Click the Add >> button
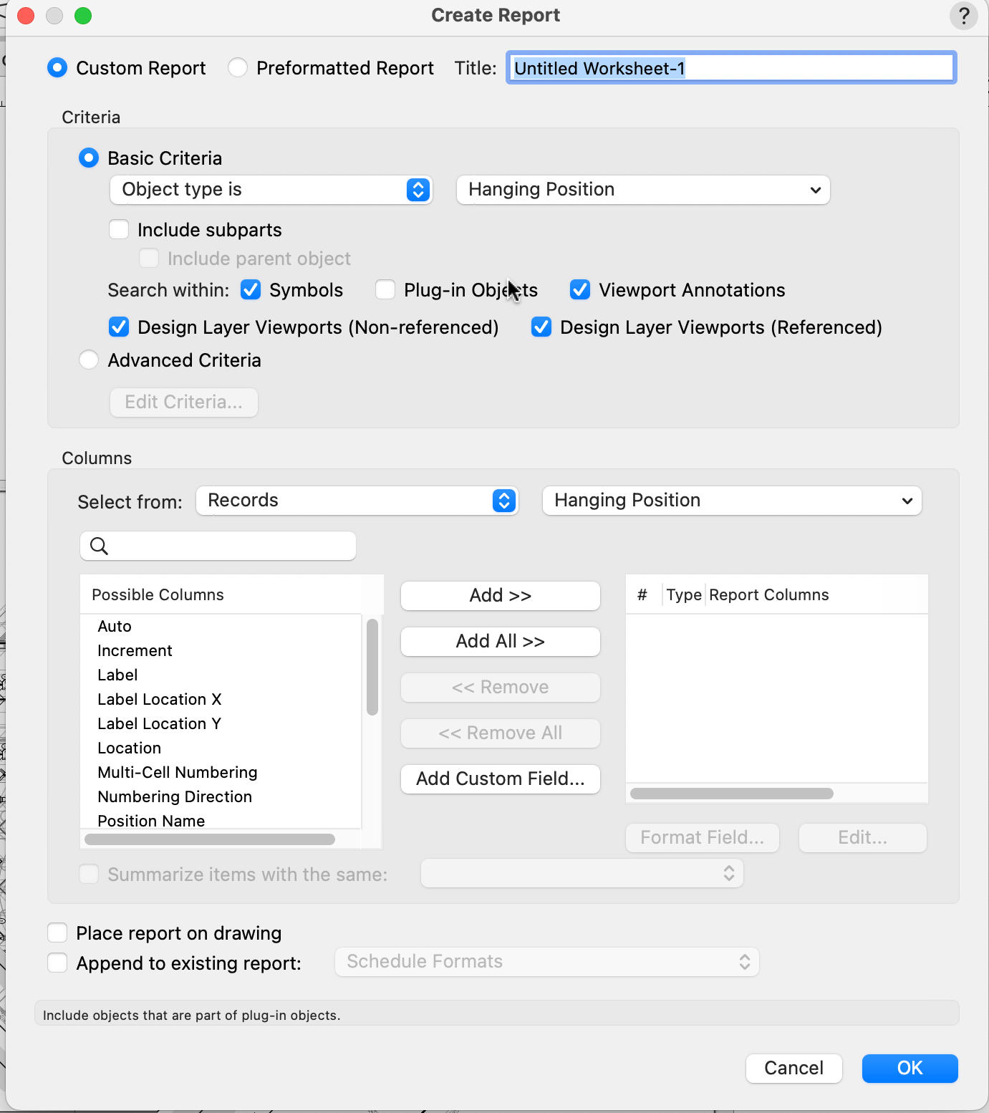Image resolution: width=989 pixels, height=1113 pixels. tap(500, 596)
